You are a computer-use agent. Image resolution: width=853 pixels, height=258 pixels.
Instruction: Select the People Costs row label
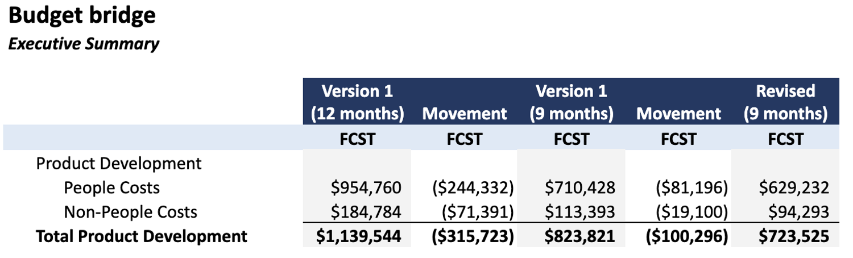pyautogui.click(x=111, y=188)
